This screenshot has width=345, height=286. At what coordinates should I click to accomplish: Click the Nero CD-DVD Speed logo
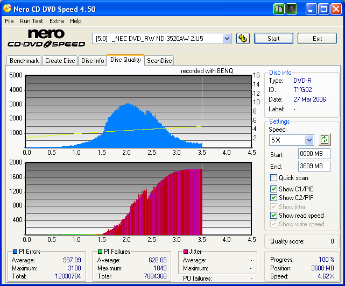click(x=46, y=38)
